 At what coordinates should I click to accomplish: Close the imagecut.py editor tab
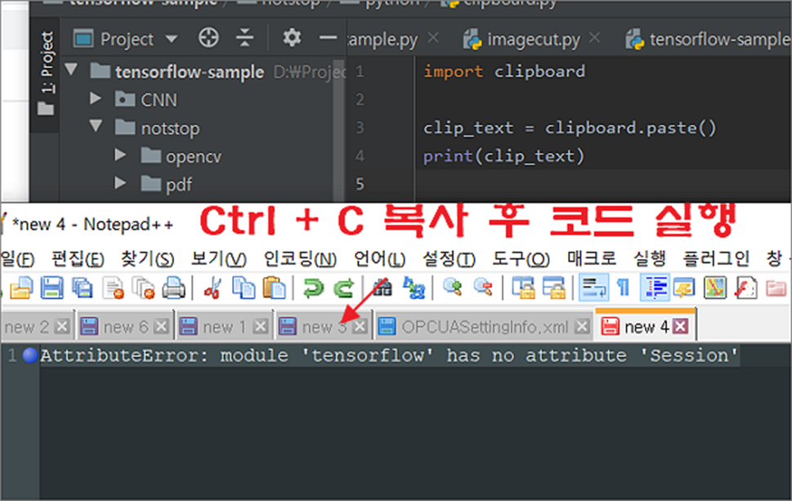[594, 38]
